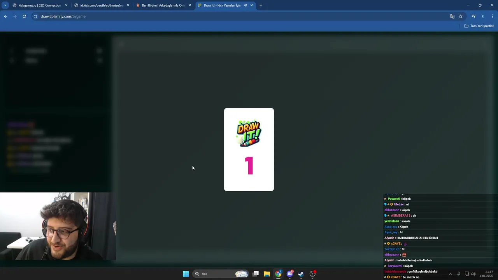Switch to the Ben Bildim tab
This screenshot has width=498, height=280.
point(163,5)
